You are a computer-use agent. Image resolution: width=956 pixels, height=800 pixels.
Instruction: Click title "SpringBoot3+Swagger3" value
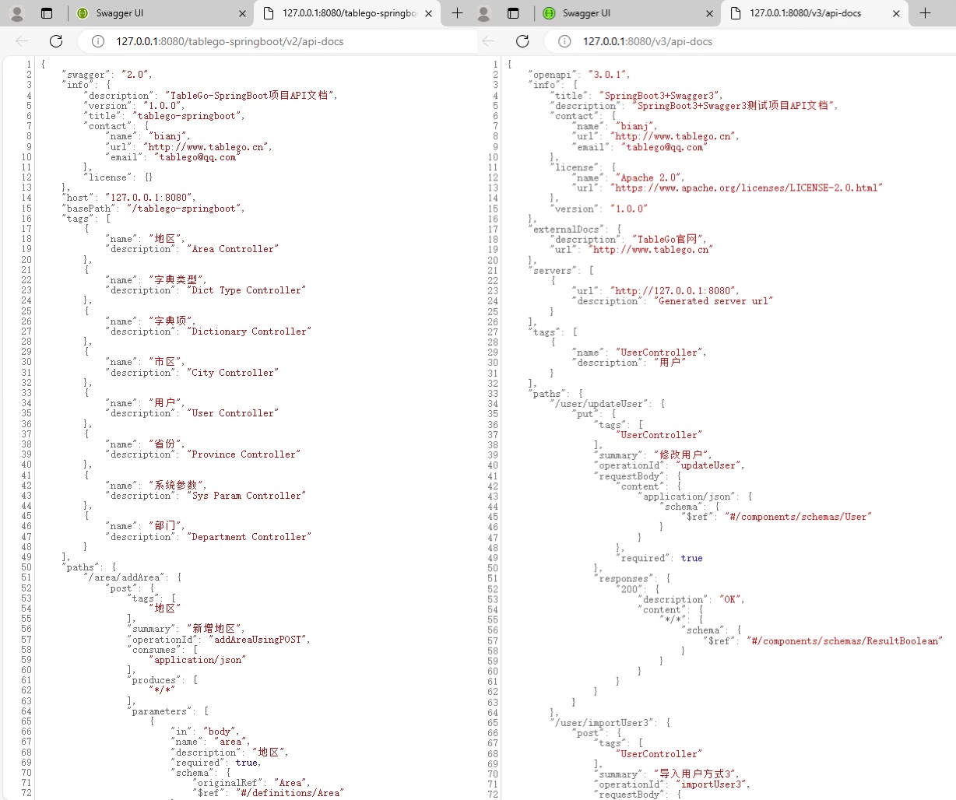(x=661, y=96)
